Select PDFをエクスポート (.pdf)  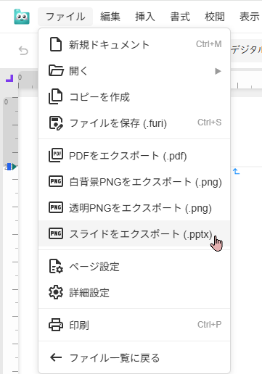(134, 155)
